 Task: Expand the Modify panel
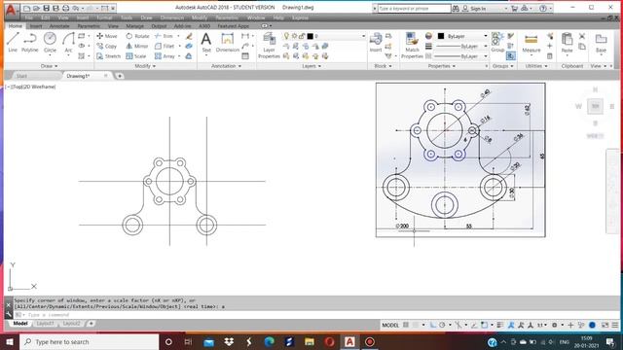tap(145, 66)
